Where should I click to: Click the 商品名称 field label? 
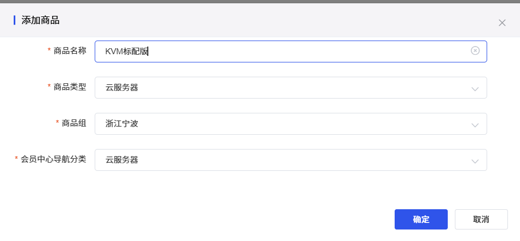[x=70, y=50]
